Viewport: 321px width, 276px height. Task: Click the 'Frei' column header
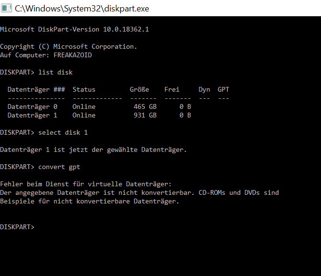click(172, 89)
